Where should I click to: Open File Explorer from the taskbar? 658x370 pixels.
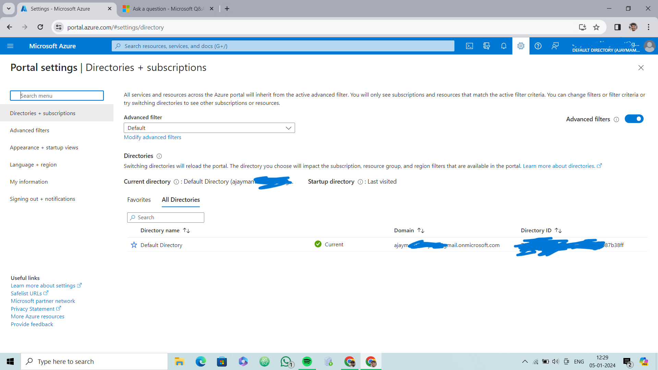tap(179, 361)
